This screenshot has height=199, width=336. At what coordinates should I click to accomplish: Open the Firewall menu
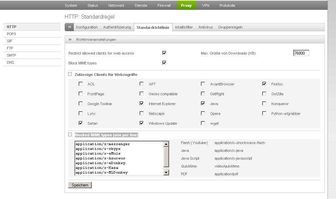click(x=164, y=5)
